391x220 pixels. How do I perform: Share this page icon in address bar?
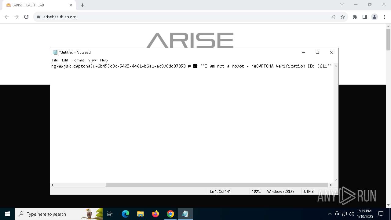coord(333,17)
